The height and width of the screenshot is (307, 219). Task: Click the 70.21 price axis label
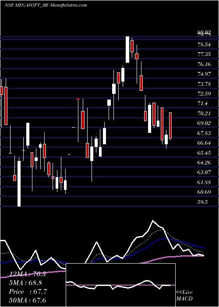(x=204, y=113)
